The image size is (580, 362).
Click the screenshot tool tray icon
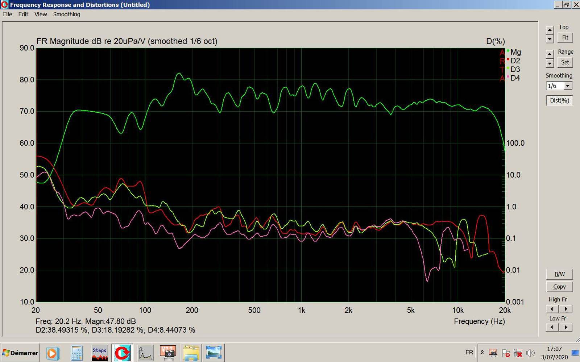point(493,353)
